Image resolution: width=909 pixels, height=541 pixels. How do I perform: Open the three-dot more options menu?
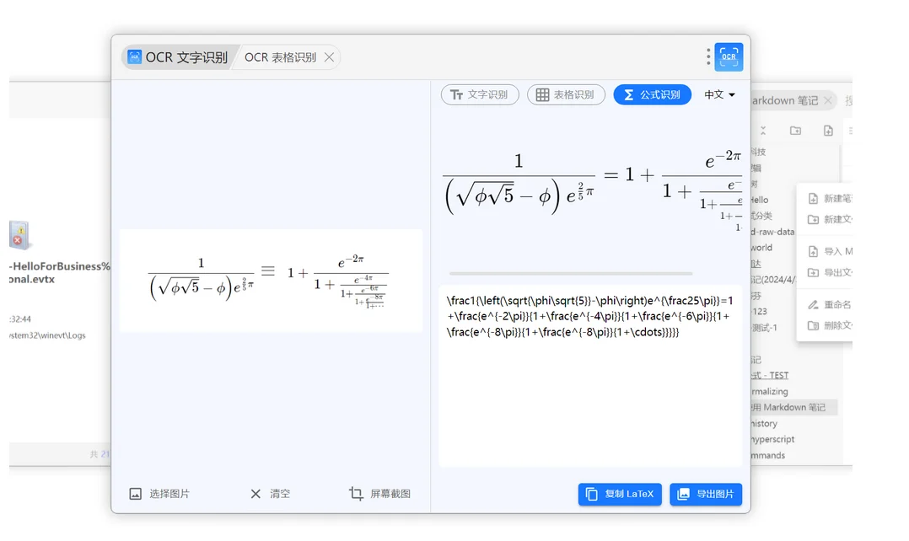tap(707, 56)
